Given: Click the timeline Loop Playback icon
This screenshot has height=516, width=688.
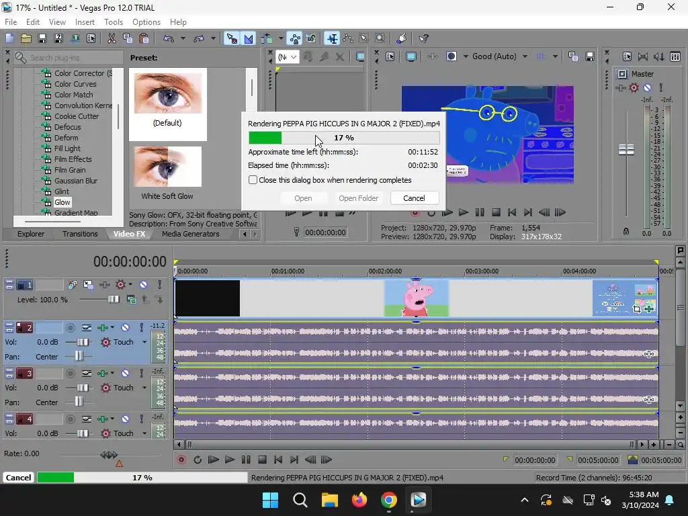Looking at the screenshot, I should (x=198, y=460).
